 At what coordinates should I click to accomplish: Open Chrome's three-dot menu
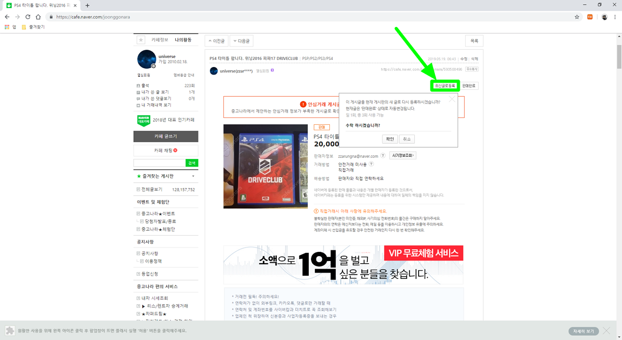(615, 17)
